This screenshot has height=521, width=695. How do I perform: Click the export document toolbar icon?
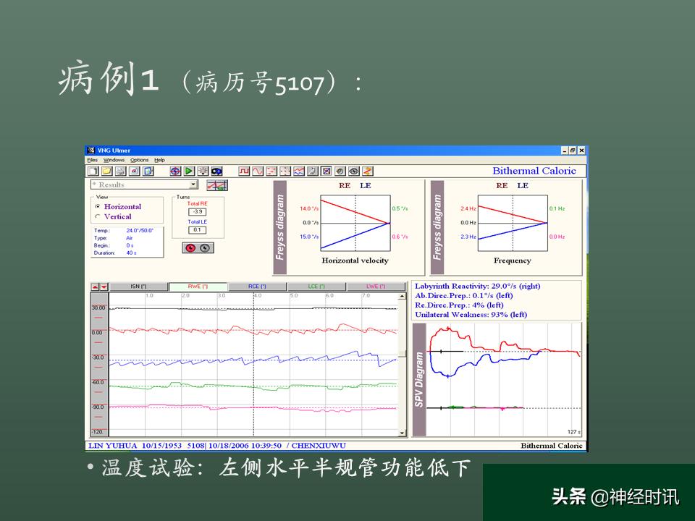(x=148, y=171)
